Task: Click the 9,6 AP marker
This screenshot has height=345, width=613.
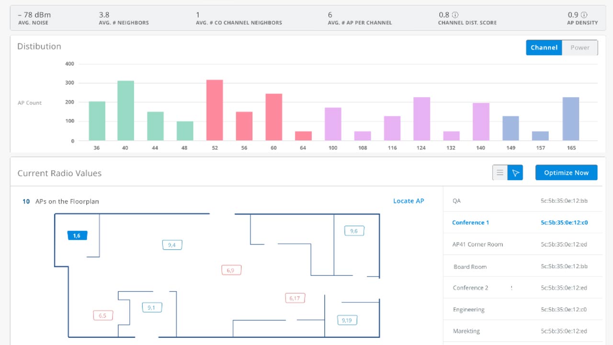Action: point(354,231)
